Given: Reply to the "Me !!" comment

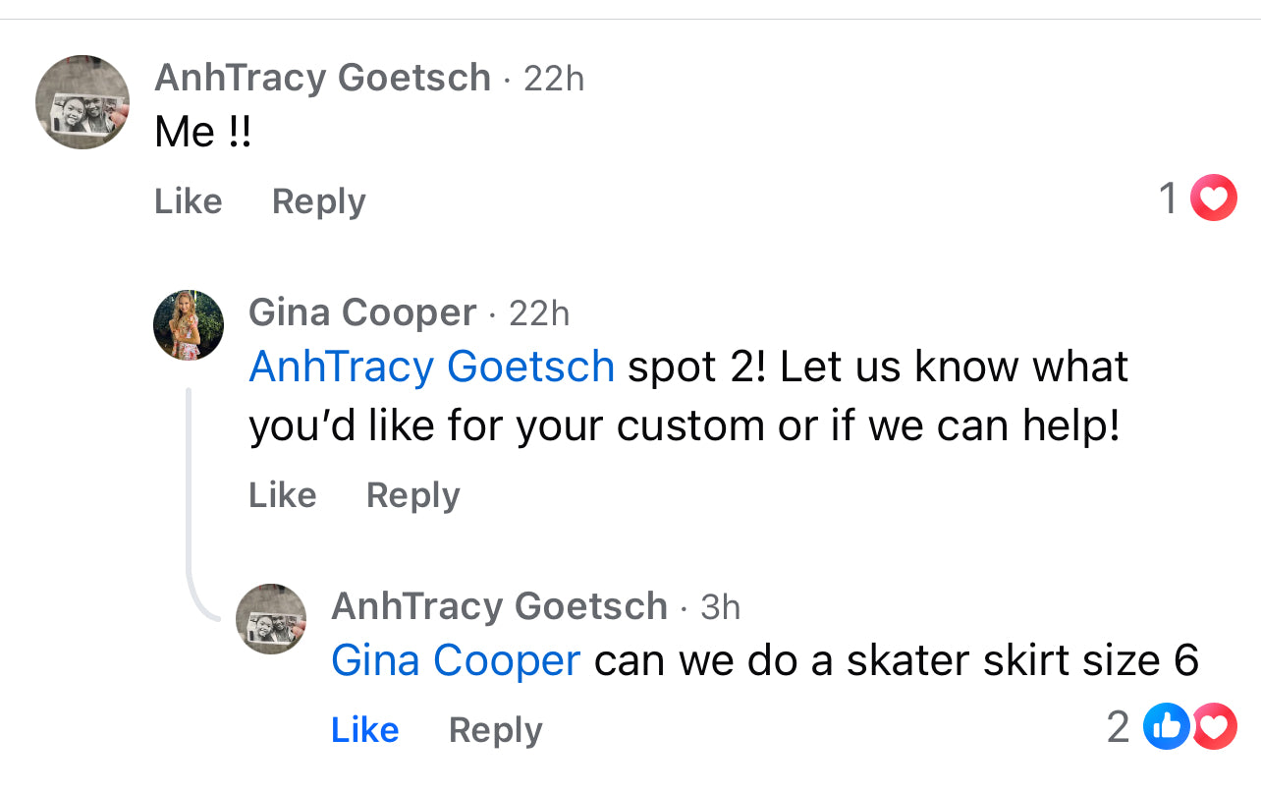Looking at the screenshot, I should [318, 201].
